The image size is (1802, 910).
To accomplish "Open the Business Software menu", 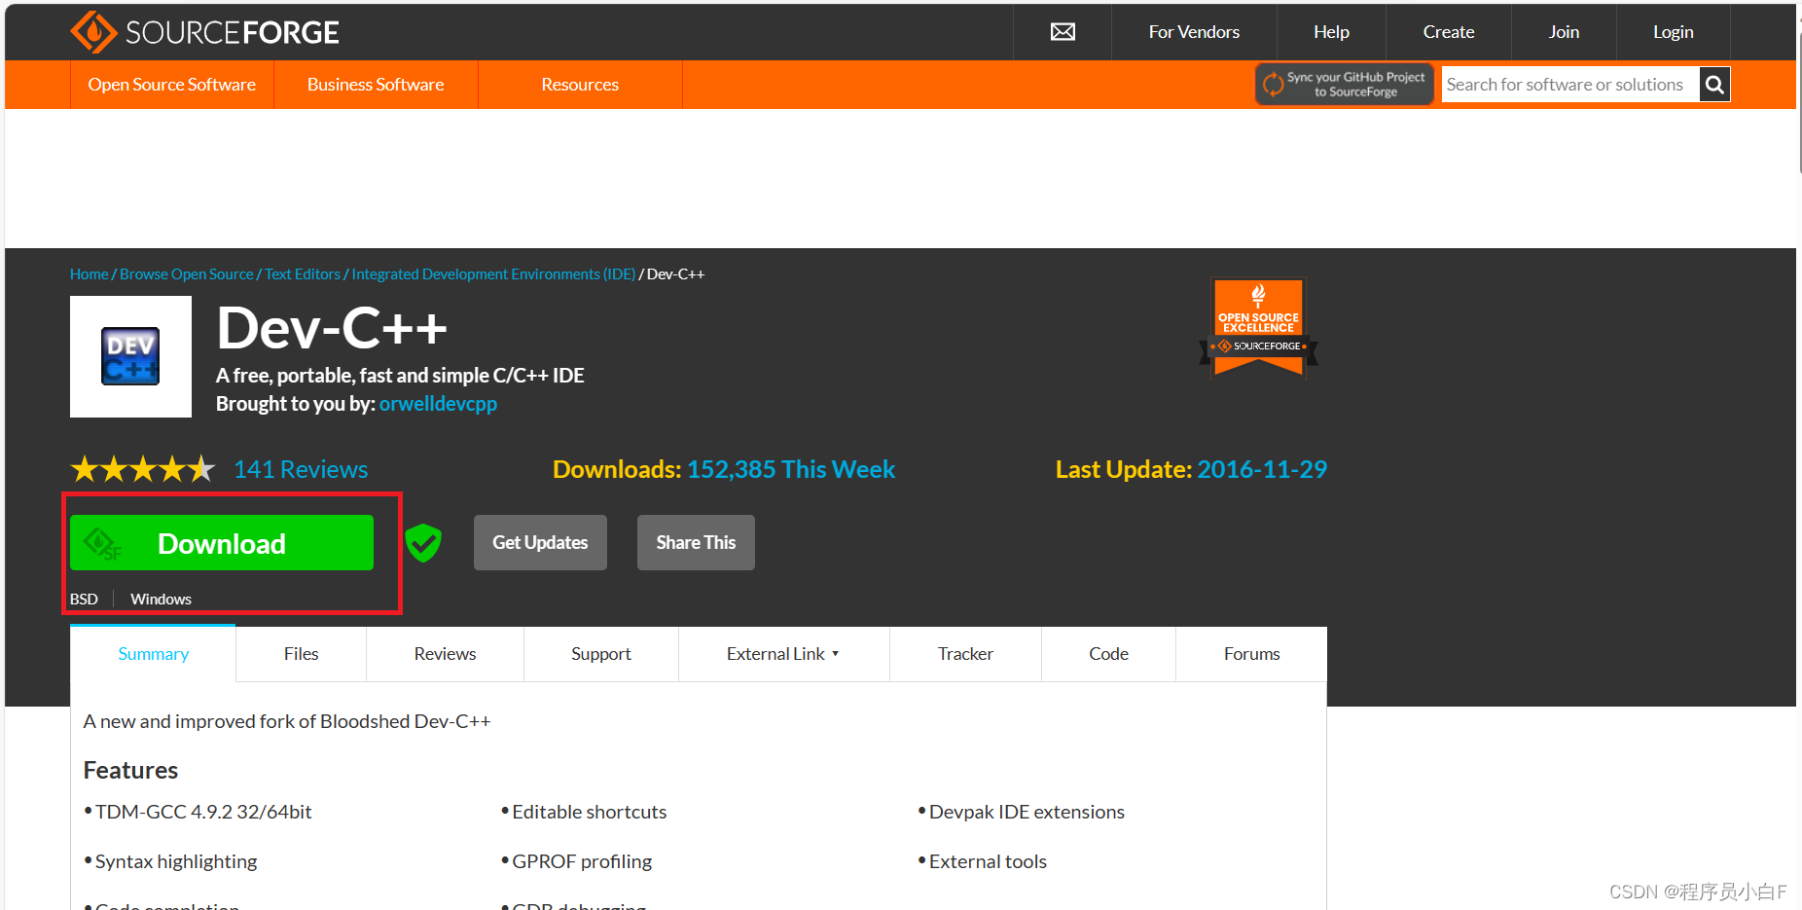I will click(x=376, y=85).
